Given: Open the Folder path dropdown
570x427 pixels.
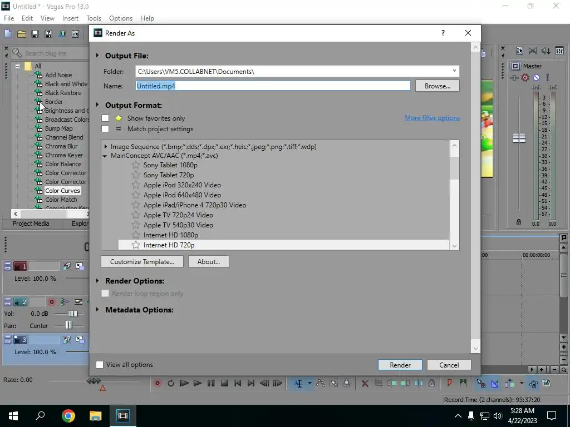Looking at the screenshot, I should coord(454,71).
